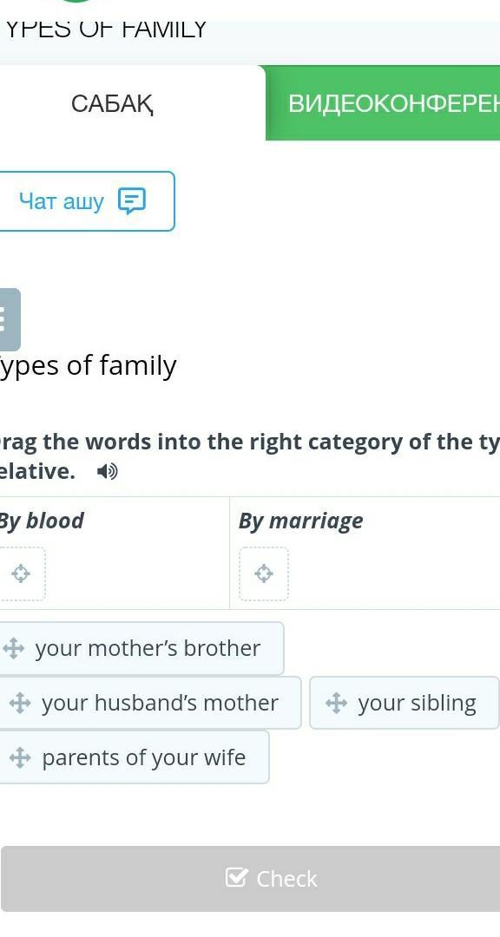This screenshot has height=937, width=500.
Task: Click the By marriage drop target
Action: coord(264,573)
